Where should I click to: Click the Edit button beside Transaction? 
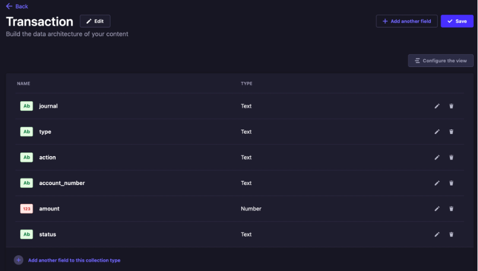click(95, 21)
